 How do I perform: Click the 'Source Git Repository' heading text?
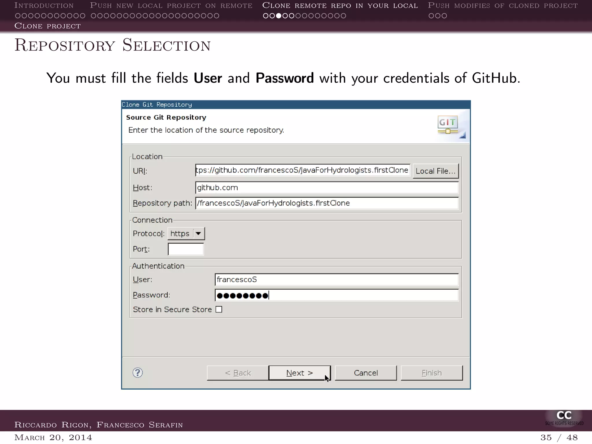coord(166,117)
